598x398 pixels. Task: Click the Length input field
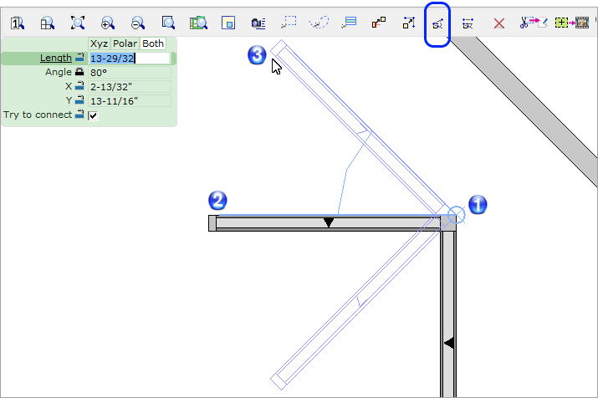[130, 59]
